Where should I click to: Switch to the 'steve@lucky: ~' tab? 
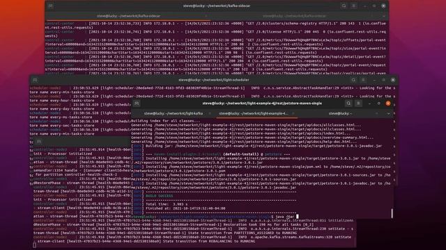340,114
